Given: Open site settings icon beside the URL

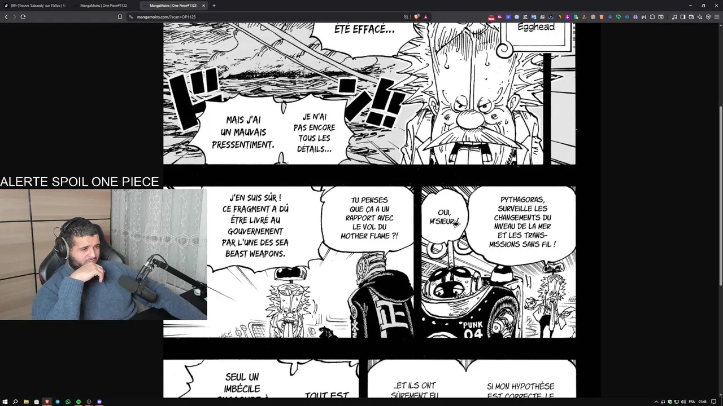Looking at the screenshot, I should coord(131,17).
